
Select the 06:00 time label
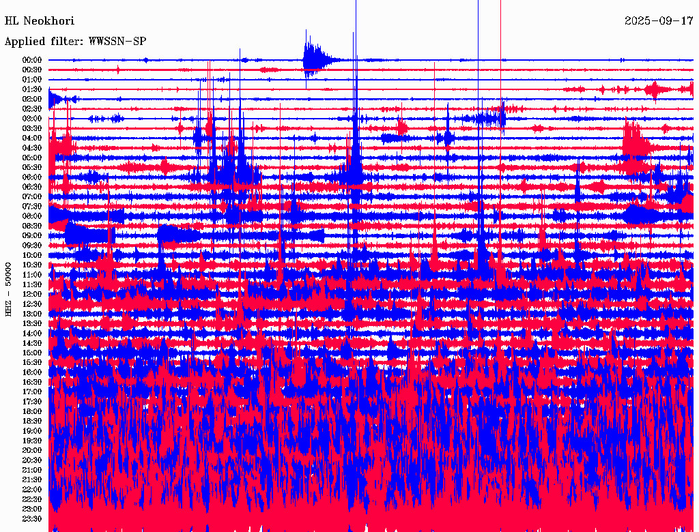(32, 177)
